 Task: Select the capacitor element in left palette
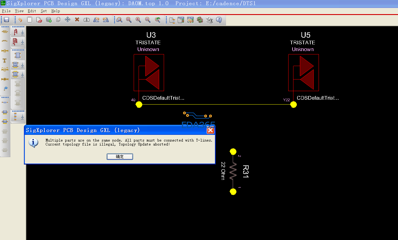coord(5,50)
